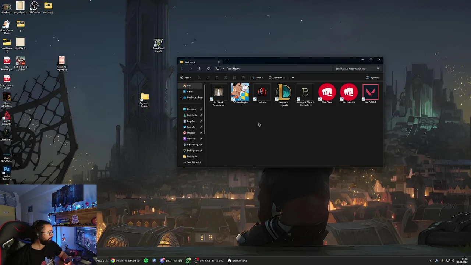
Task: Open Stream - Kick Dashboard in taskbar
Action: (125, 261)
